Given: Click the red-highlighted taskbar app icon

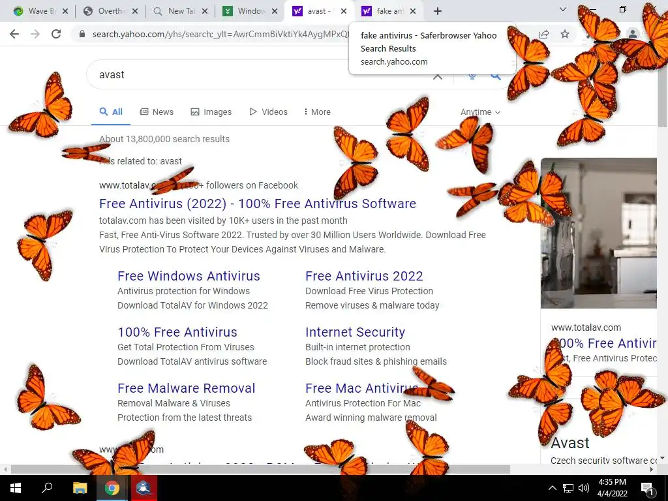Looking at the screenshot, I should 144,488.
